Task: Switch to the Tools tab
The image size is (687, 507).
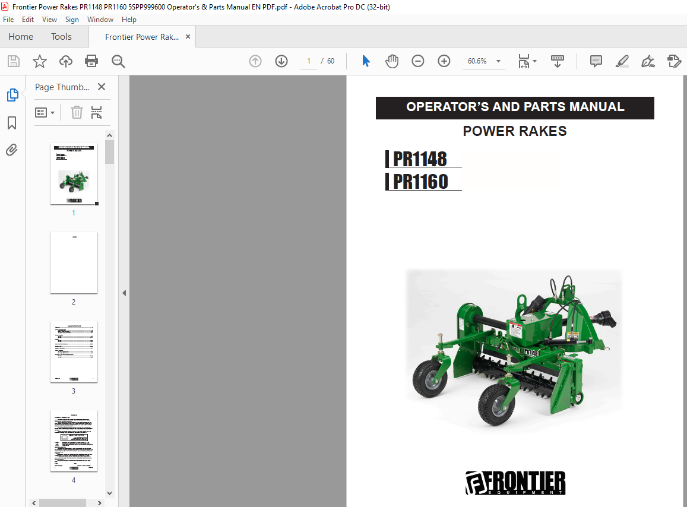Action: pos(61,37)
